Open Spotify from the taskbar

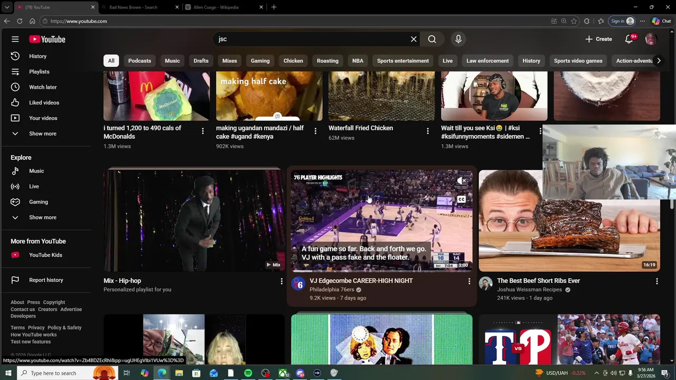[x=248, y=373]
